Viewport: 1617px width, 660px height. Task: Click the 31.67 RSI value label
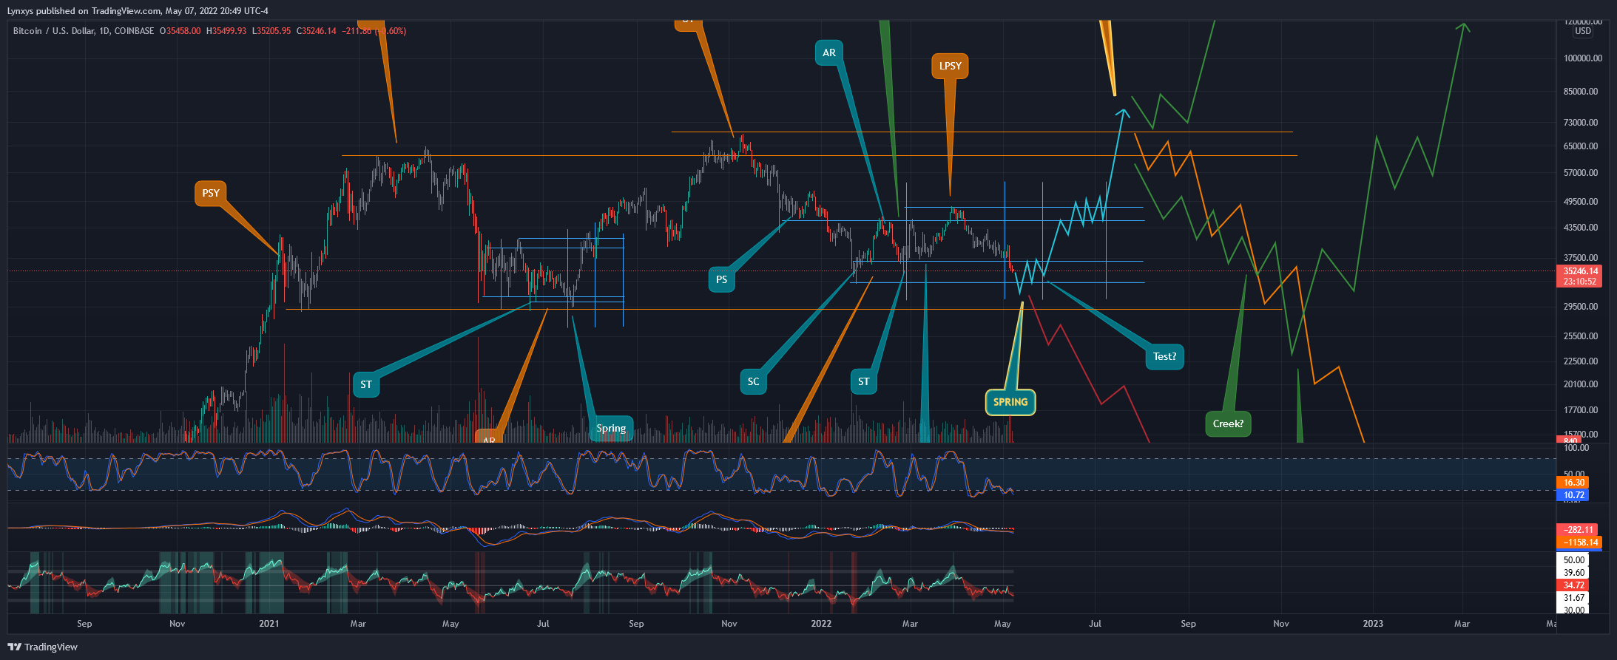tap(1573, 598)
